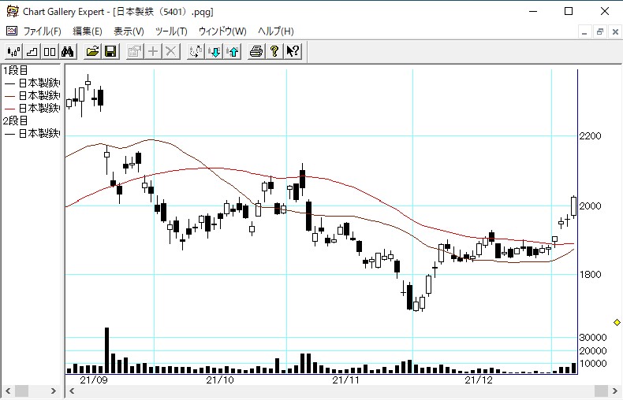Open a file with the folder icon
This screenshot has width=623, height=400.
coord(92,52)
